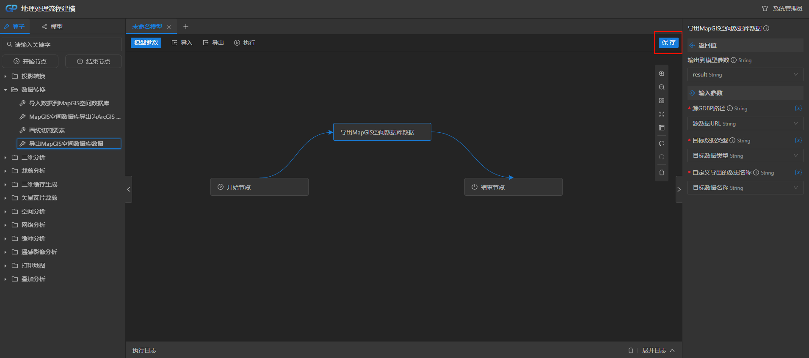Viewport: 809px width, 358px height.
Task: Expand the 投影转换 folder
Action: [6, 76]
